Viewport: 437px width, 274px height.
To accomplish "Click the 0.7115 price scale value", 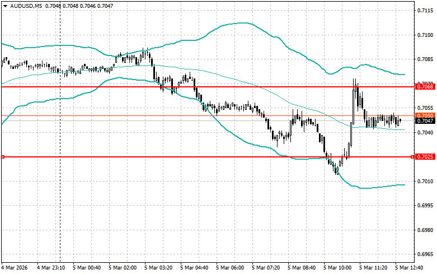I will 425,11.
